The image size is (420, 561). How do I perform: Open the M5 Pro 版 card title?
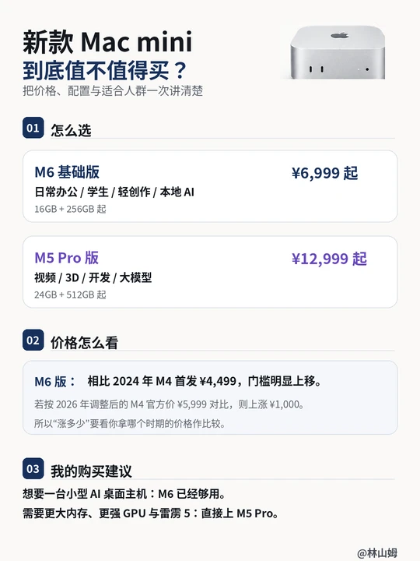click(66, 258)
